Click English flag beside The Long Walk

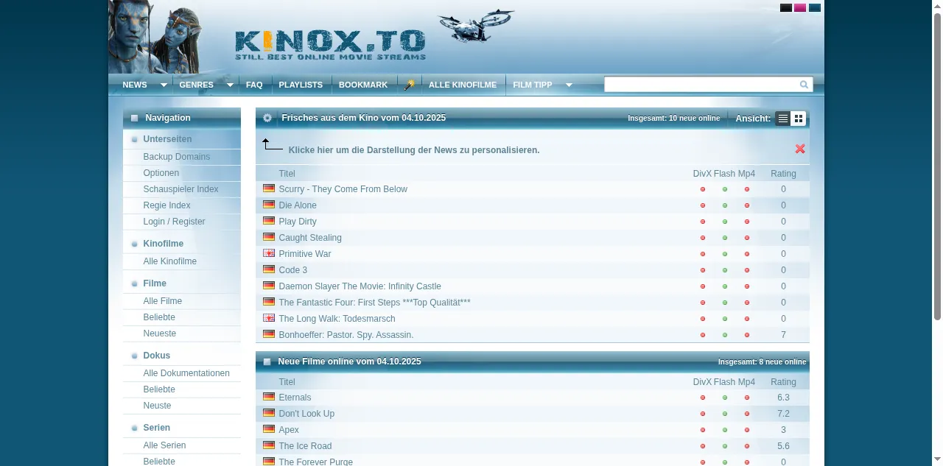pyautogui.click(x=269, y=318)
